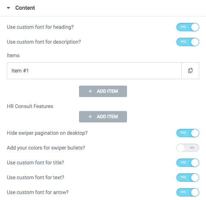The width and height of the screenshot is (206, 200).
Task: Click plus icon in HR Consult Features button
Action: click(x=90, y=117)
